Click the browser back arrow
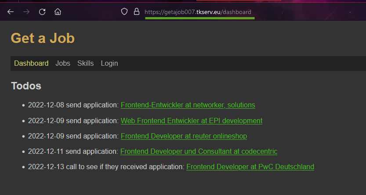The height and width of the screenshot is (195, 366). click(11, 12)
